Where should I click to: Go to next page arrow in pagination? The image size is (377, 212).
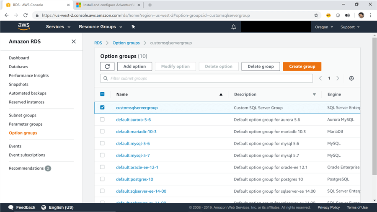338,78
